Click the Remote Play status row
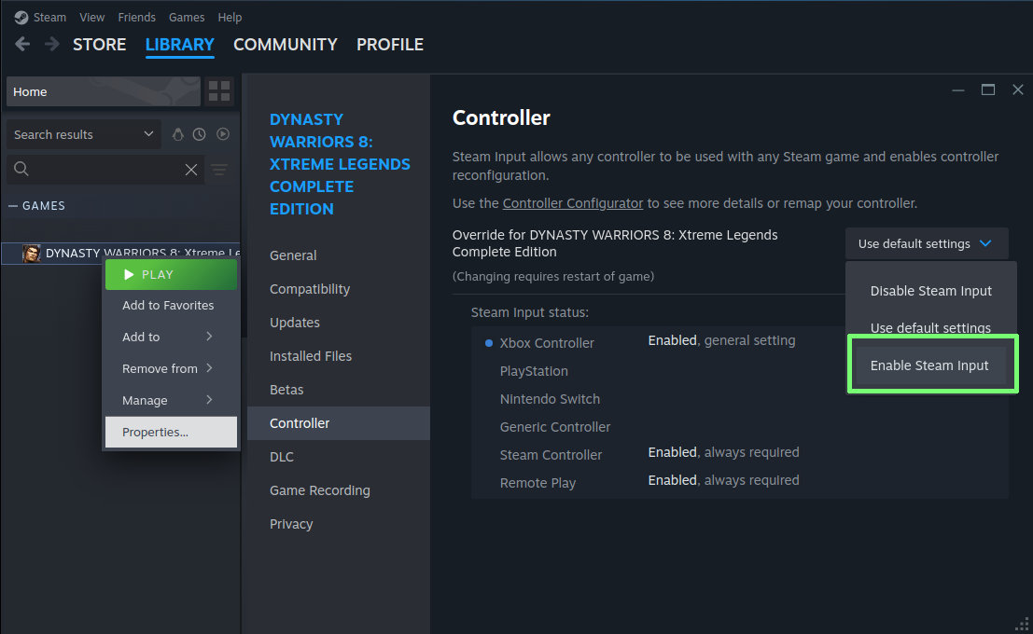Image resolution: width=1033 pixels, height=634 pixels. [739, 483]
